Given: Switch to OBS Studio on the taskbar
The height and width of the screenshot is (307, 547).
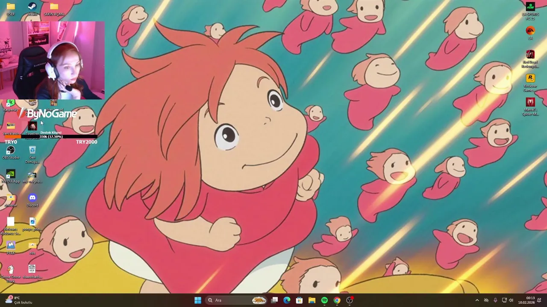Looking at the screenshot, I should pyautogui.click(x=350, y=300).
